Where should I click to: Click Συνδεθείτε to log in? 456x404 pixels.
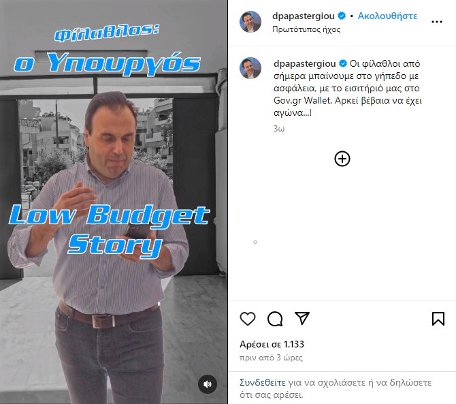coord(262,382)
